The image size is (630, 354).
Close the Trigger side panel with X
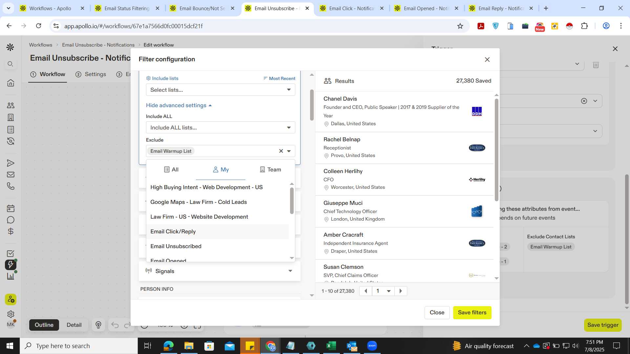click(x=615, y=49)
